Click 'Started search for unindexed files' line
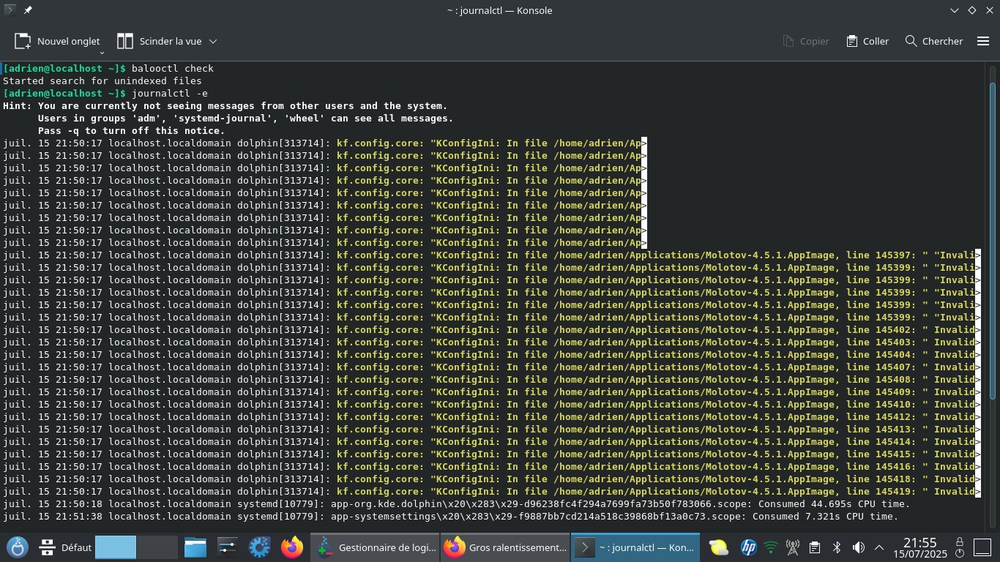Screen dimensions: 1000x562 (x=102, y=80)
